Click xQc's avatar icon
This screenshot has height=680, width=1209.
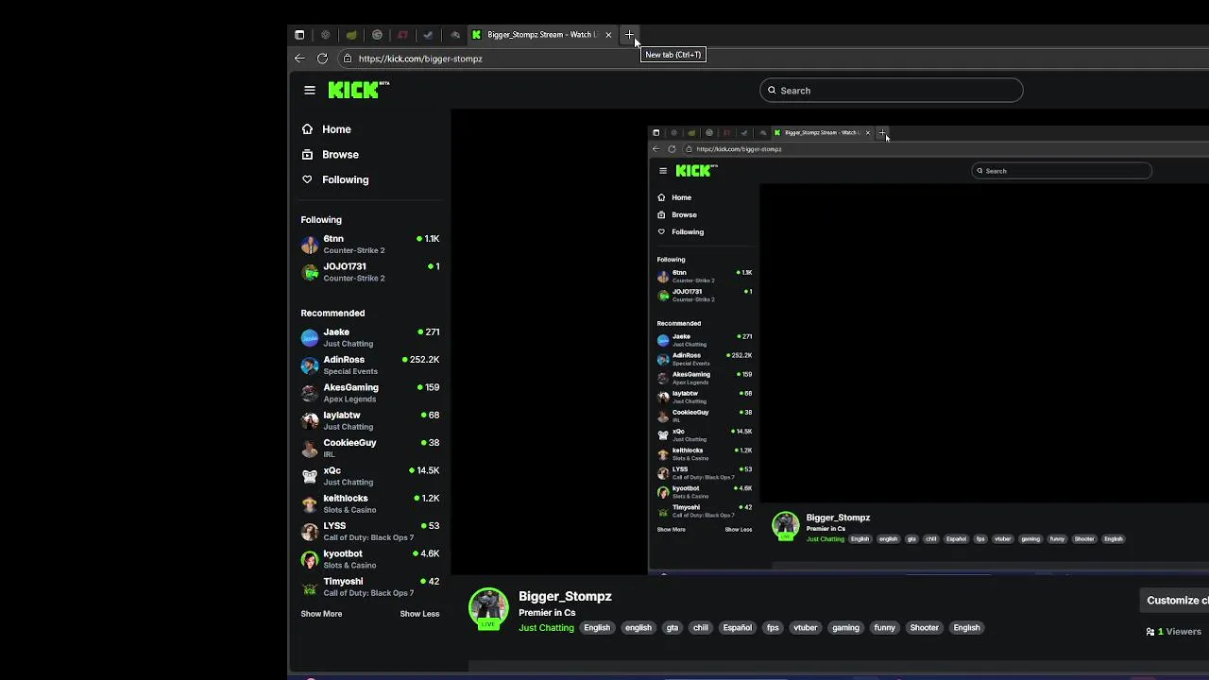310,476
